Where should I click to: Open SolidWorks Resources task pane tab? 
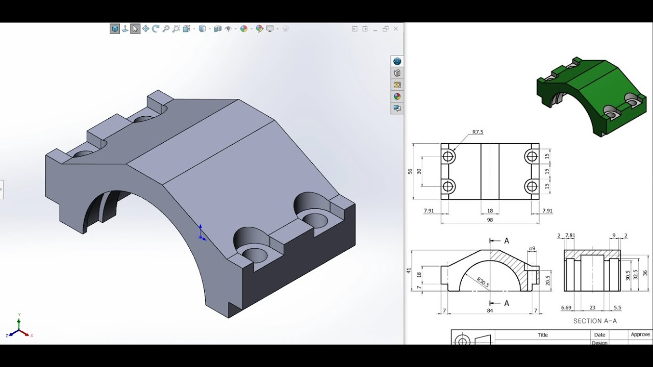pyautogui.click(x=397, y=61)
